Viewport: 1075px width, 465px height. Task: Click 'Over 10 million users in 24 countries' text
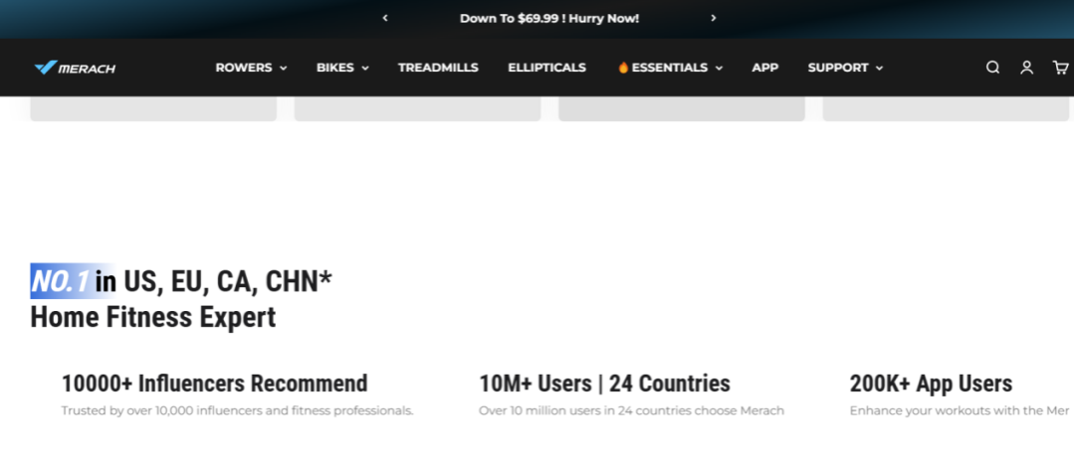click(x=631, y=411)
